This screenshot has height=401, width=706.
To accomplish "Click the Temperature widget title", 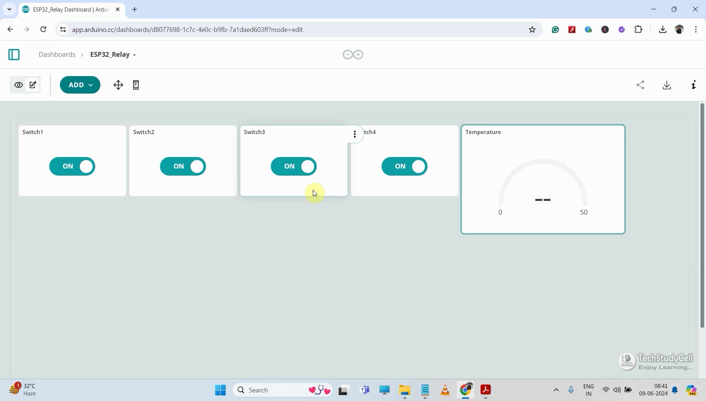I will coord(483,132).
